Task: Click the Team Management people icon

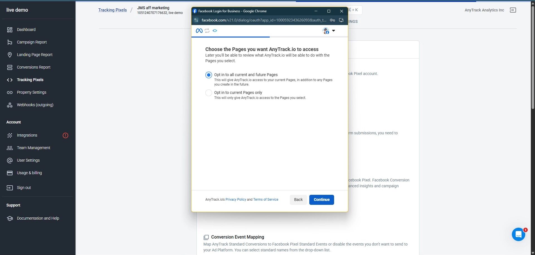Action: coord(10,148)
